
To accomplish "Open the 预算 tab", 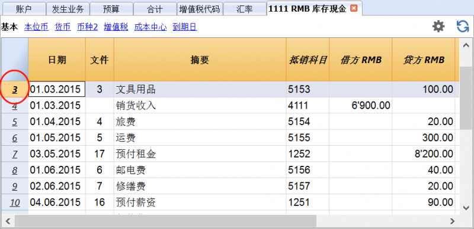I will [x=111, y=9].
